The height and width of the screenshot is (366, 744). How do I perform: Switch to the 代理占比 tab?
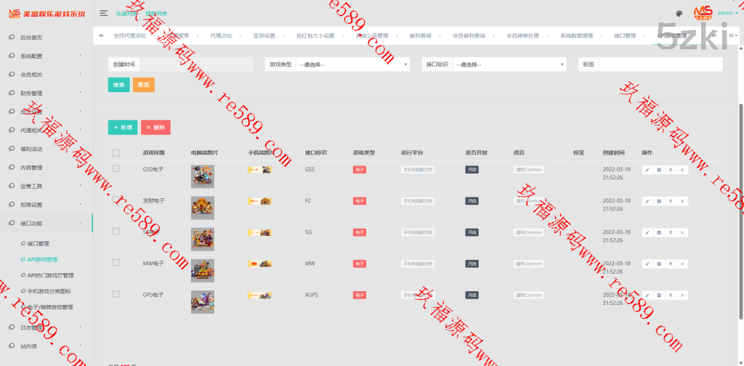[x=221, y=36]
